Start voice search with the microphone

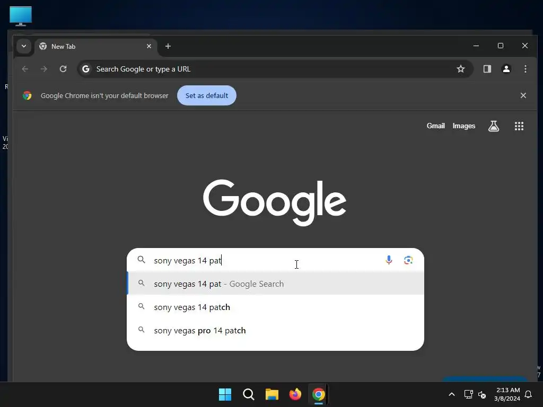[389, 260]
